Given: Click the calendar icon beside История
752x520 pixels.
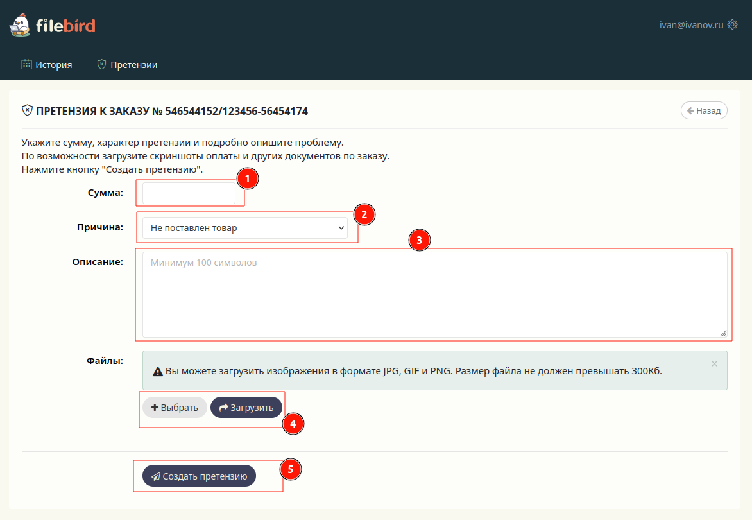Looking at the screenshot, I should (x=26, y=64).
